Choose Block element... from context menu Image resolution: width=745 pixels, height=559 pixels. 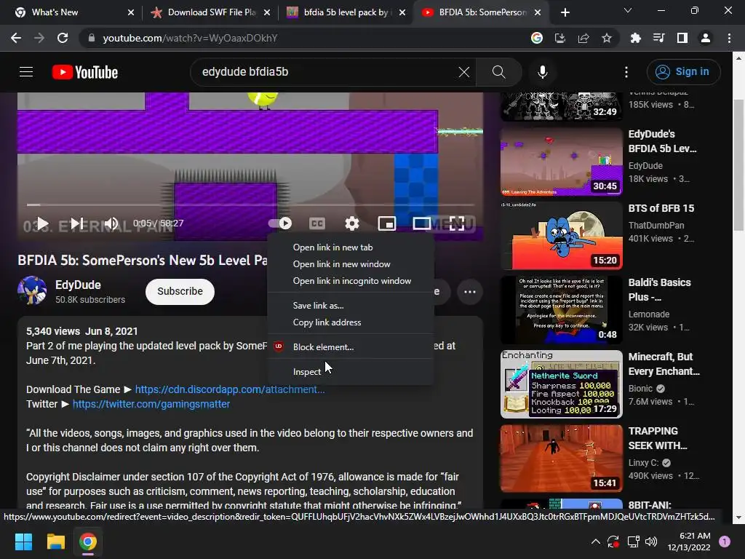[x=351, y=347]
